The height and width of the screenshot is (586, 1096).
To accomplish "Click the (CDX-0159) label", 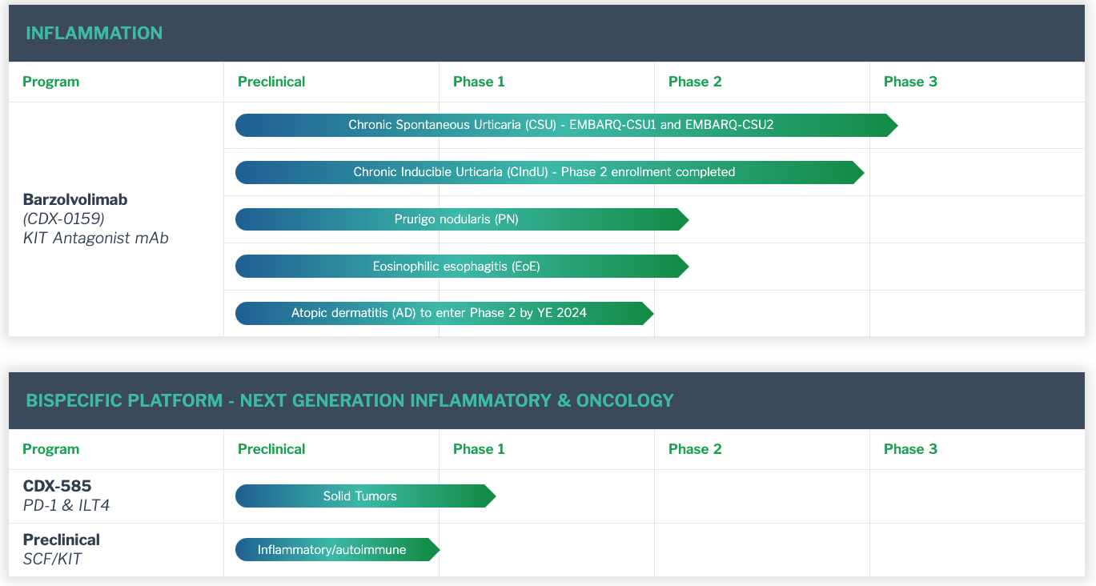I will (64, 219).
